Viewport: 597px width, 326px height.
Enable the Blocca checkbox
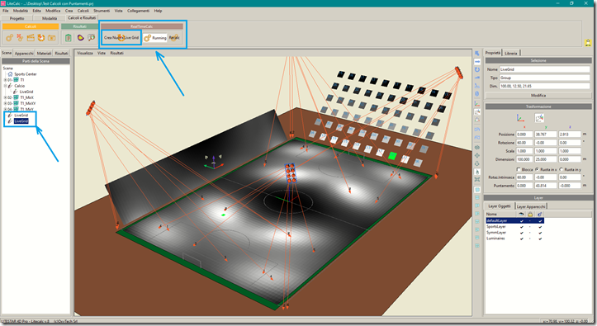click(519, 169)
